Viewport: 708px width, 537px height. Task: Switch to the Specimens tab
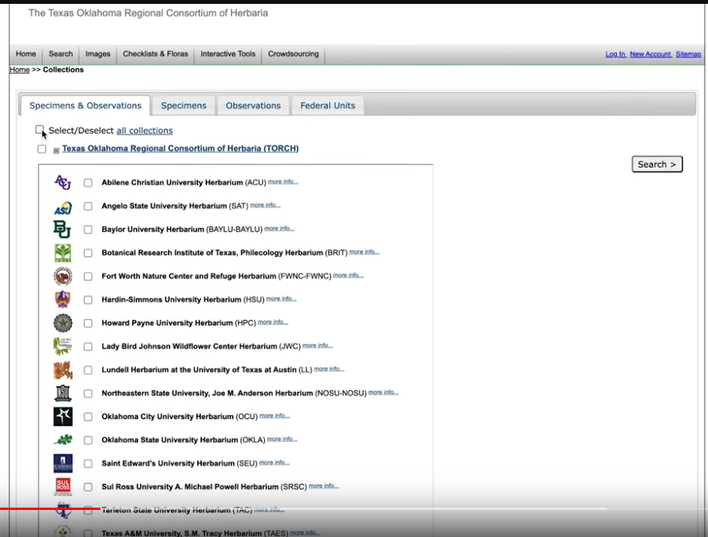tap(184, 106)
